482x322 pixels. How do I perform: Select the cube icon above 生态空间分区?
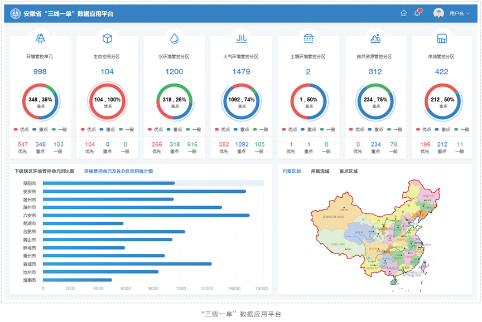tap(107, 38)
